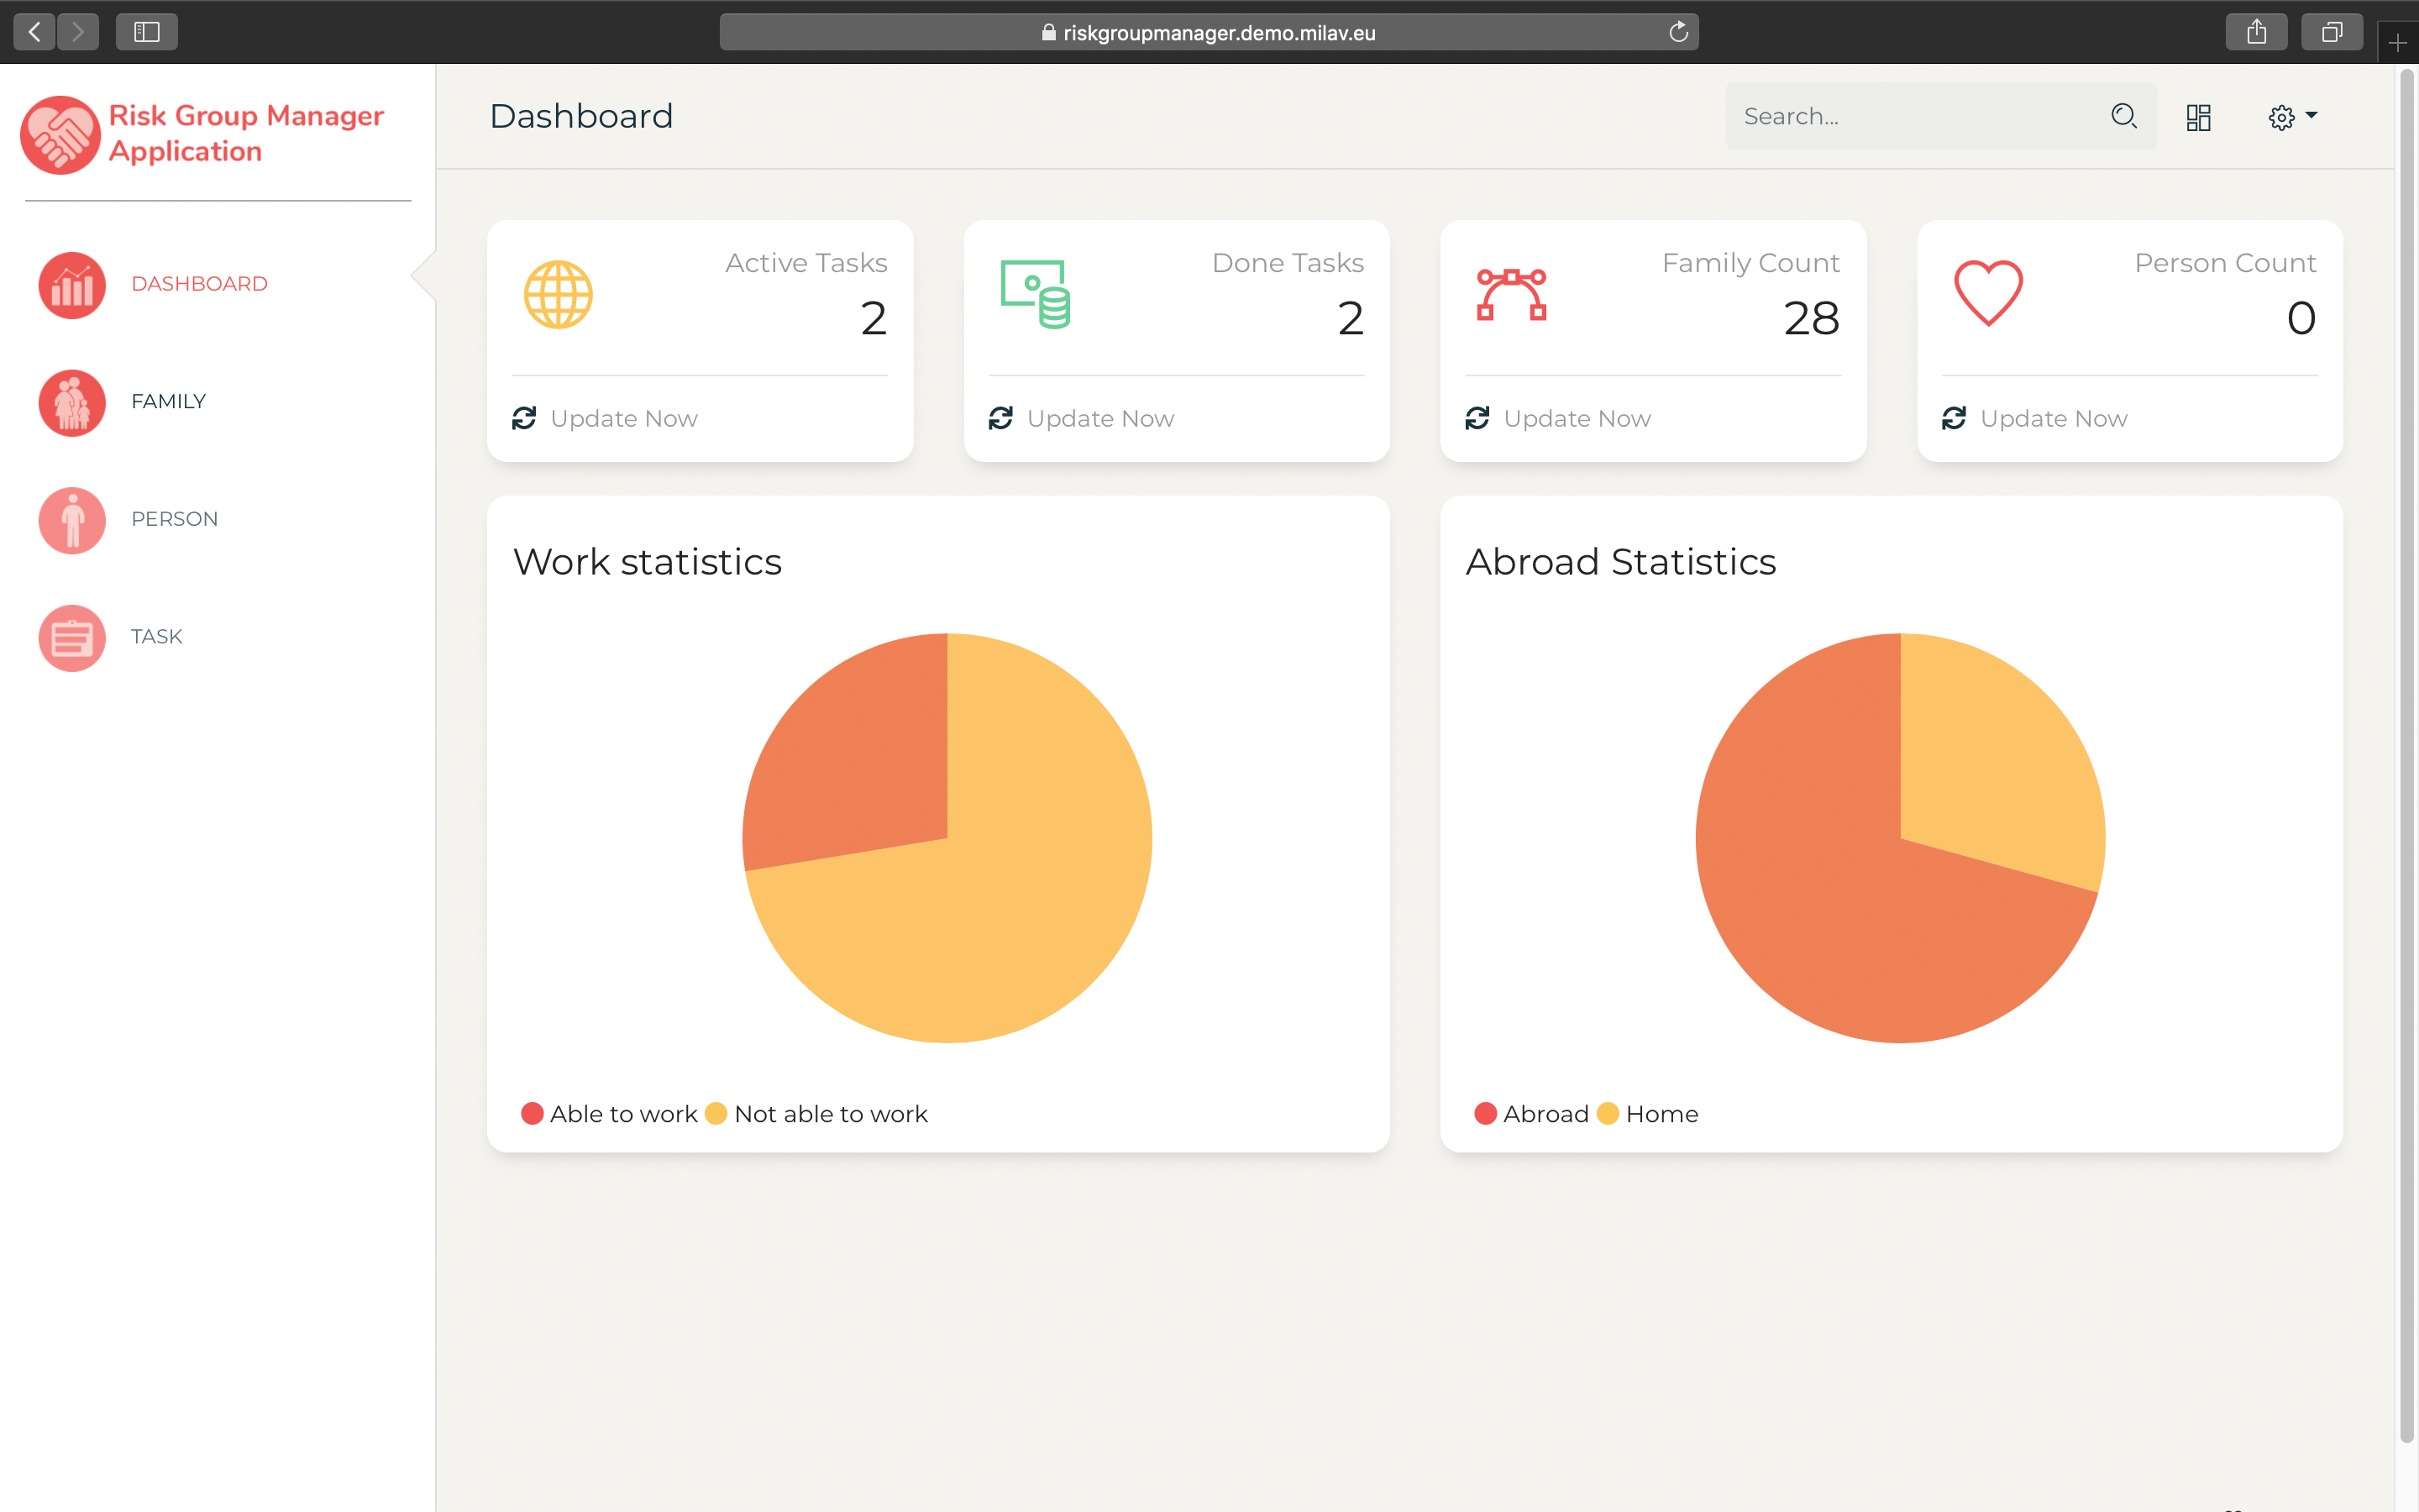Click the globe icon on Active Tasks card
The image size is (2419, 1512).
tap(558, 294)
